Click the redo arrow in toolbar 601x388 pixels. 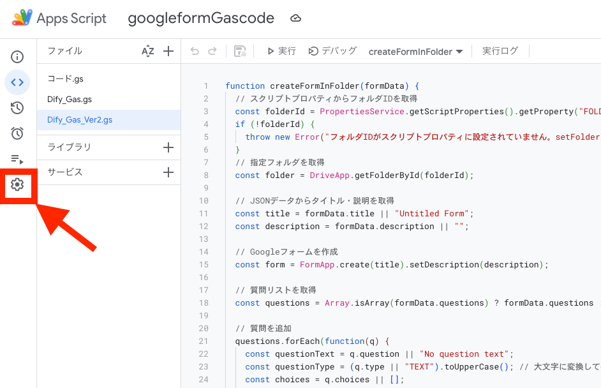point(212,51)
